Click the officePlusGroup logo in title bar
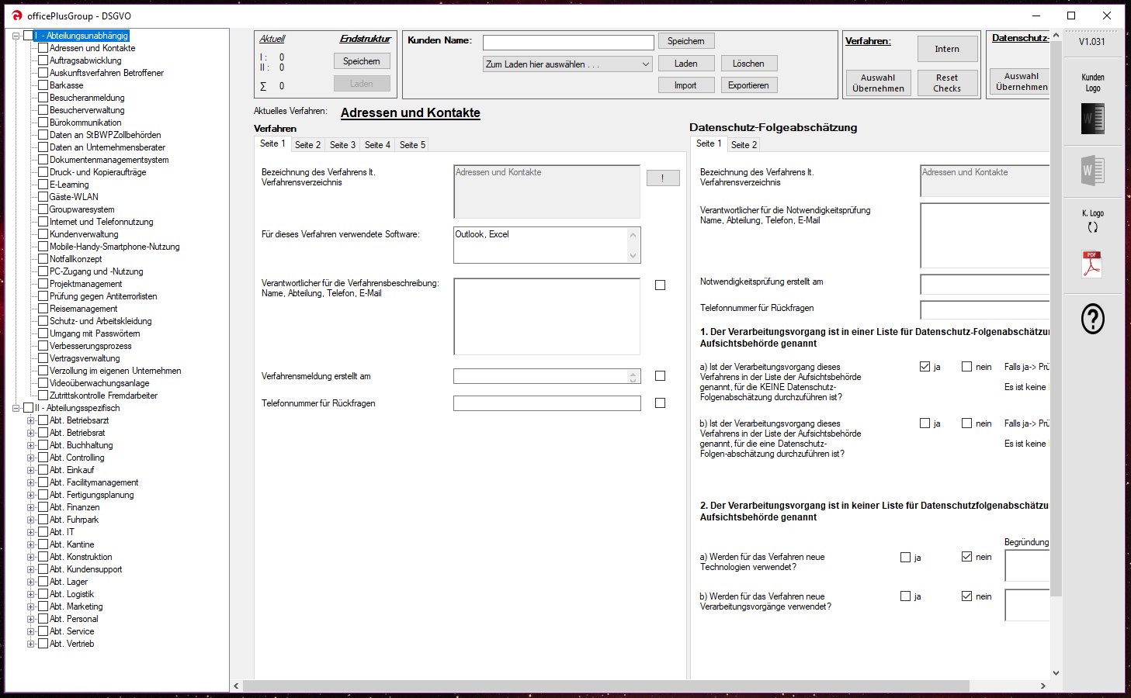1131x698 pixels. coord(17,16)
